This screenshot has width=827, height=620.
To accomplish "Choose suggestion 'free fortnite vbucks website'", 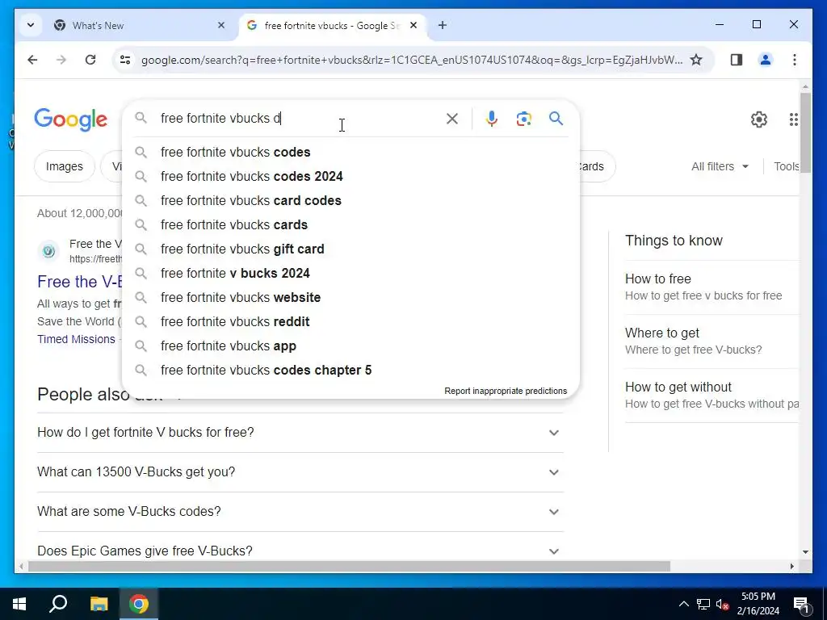I will pyautogui.click(x=351, y=298).
